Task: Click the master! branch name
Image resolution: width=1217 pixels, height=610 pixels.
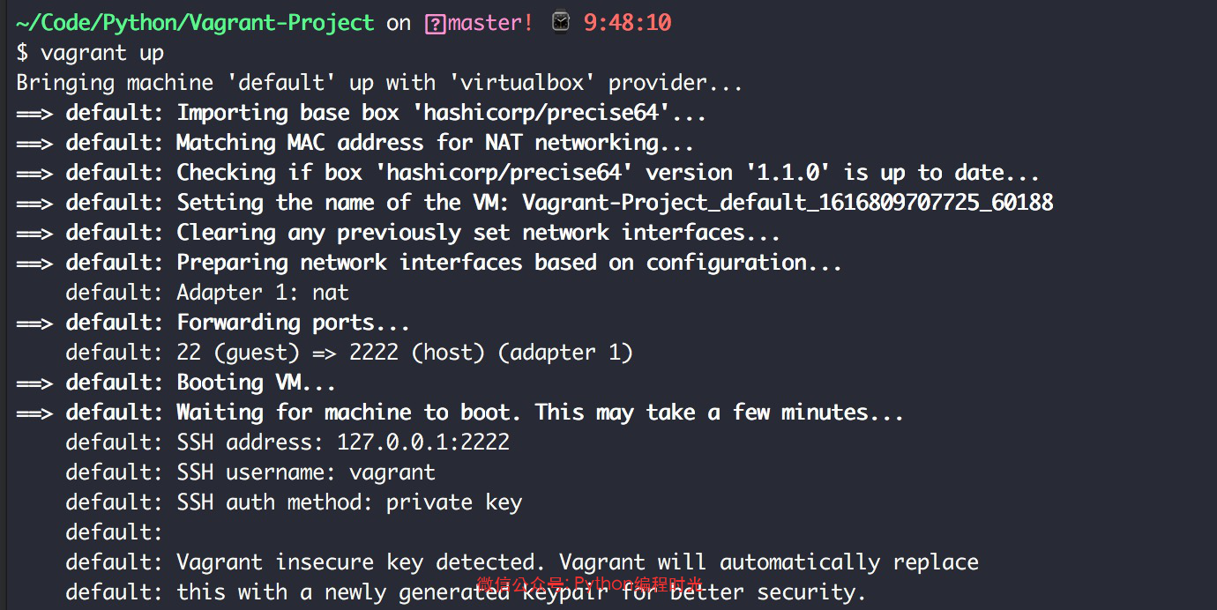Action: click(x=490, y=23)
